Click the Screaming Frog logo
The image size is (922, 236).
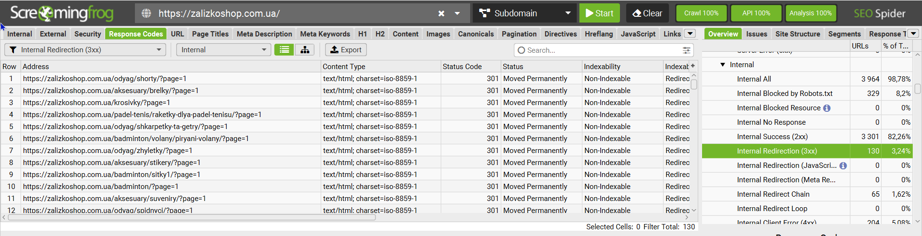pos(62,13)
